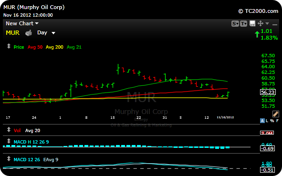Select the EAvg 9 indicator label

tap(51, 160)
